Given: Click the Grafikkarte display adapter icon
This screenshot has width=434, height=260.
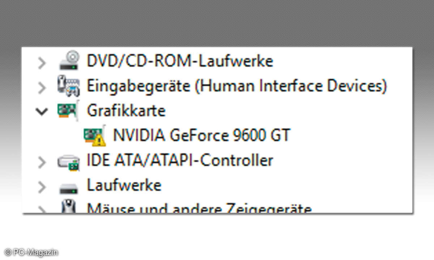Looking at the screenshot, I should 68,110.
